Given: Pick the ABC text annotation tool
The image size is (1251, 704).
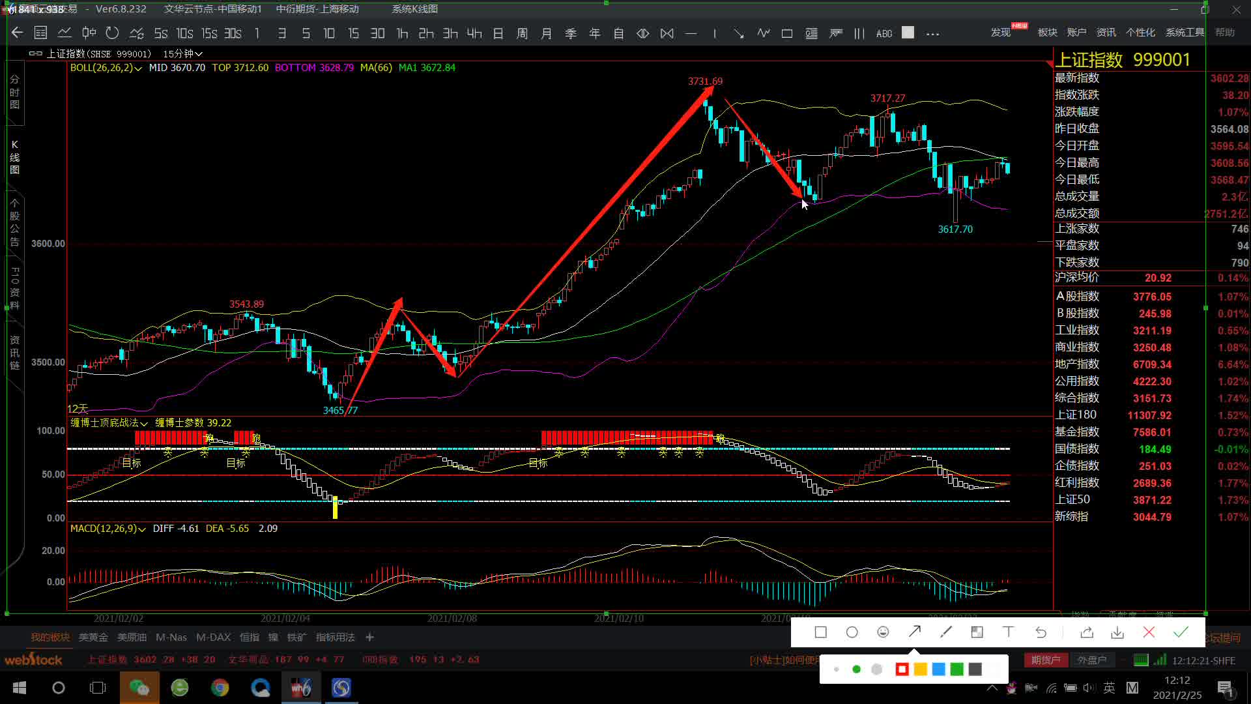Looking at the screenshot, I should (884, 33).
